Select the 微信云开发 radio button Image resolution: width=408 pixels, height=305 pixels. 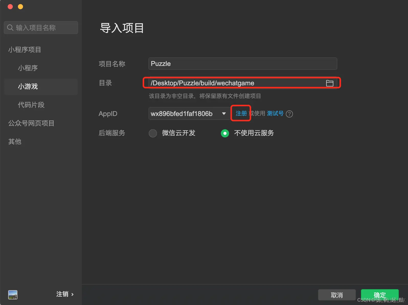point(153,133)
